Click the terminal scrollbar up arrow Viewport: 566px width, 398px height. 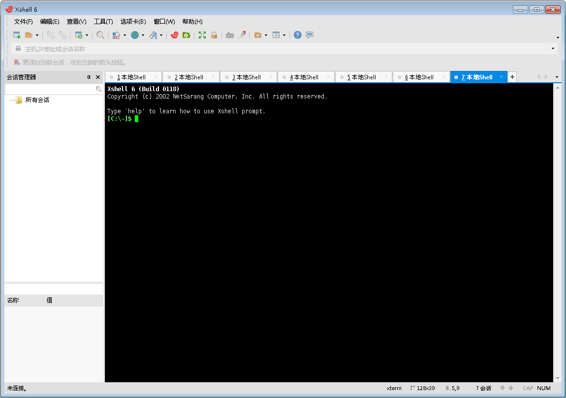[558, 88]
